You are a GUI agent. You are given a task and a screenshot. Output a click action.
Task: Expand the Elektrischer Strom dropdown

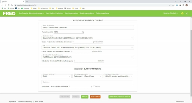click(88, 38)
